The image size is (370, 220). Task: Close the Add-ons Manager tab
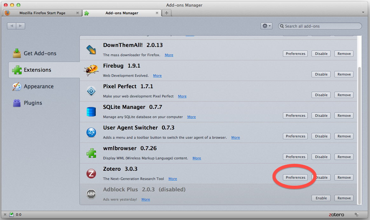click(157, 13)
